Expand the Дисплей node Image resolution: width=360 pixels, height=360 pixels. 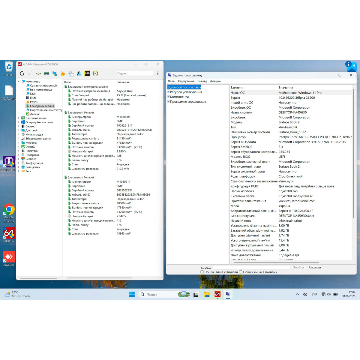pyautogui.click(x=19, y=130)
